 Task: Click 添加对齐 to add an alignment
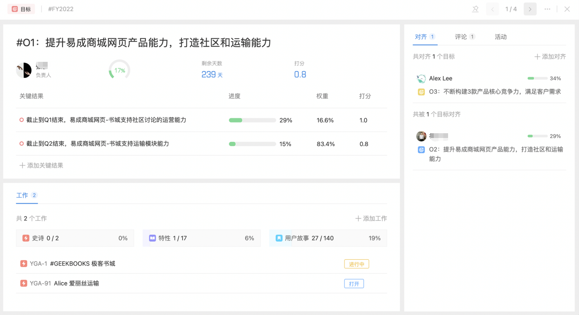550,57
